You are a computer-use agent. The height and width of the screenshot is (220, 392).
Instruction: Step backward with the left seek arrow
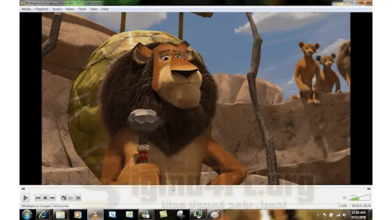pyautogui.click(x=23, y=189)
